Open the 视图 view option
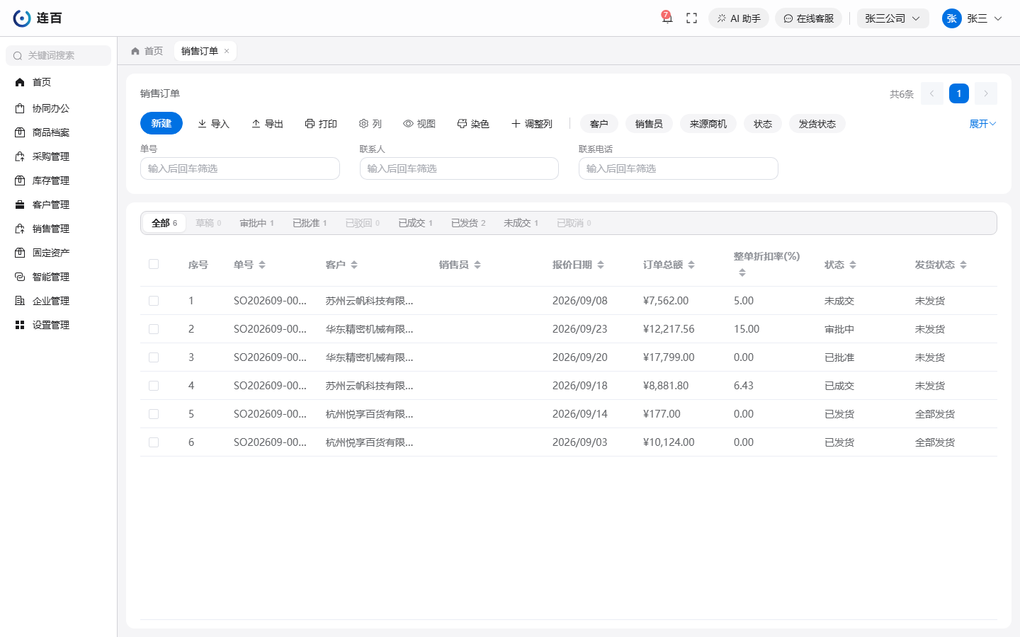Image resolution: width=1020 pixels, height=637 pixels. point(419,124)
